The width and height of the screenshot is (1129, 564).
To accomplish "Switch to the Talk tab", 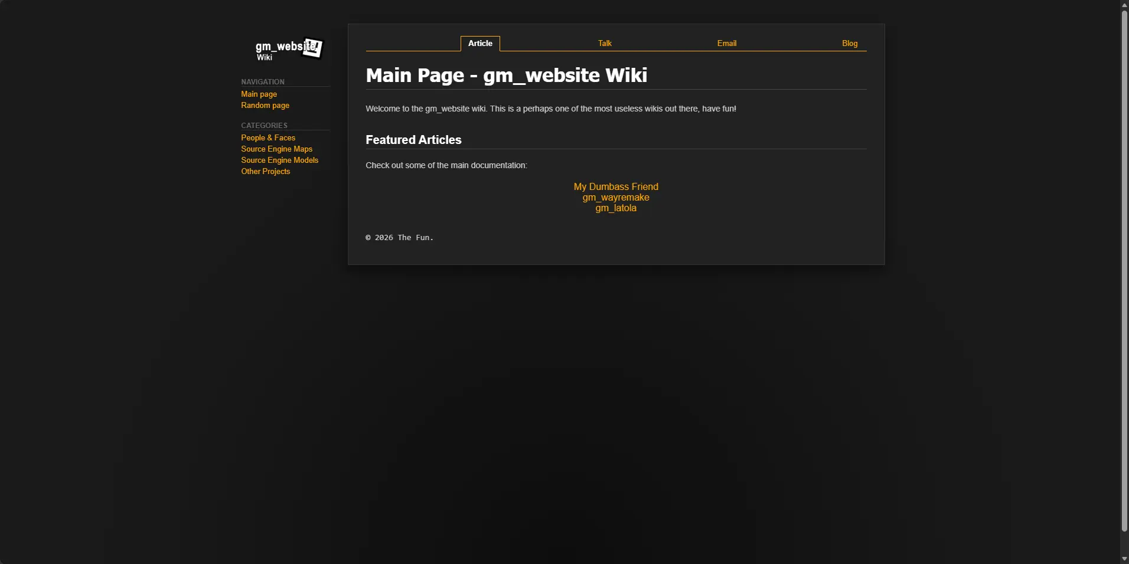I will click(605, 44).
